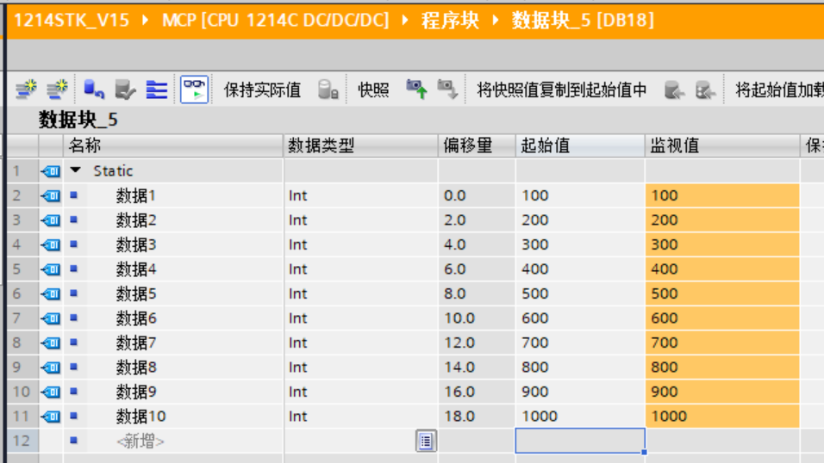Image resolution: width=824 pixels, height=463 pixels.
Task: Click 将快照值复制到起始值中 button
Action: pos(561,90)
